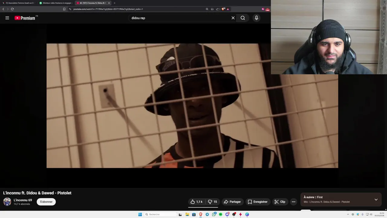Open a new browser tab
Screen dimensions: 387x218
(115, 3)
